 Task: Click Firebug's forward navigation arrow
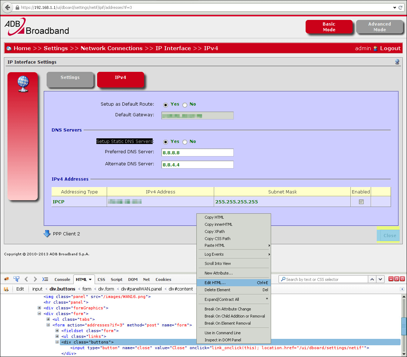tap(35, 279)
